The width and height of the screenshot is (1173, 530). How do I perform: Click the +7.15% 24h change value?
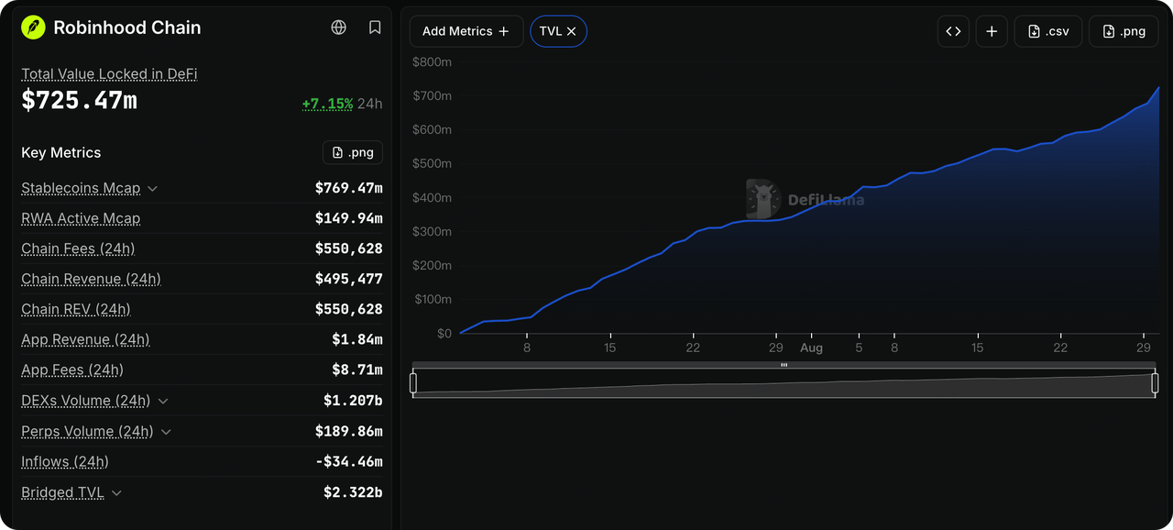tap(327, 104)
